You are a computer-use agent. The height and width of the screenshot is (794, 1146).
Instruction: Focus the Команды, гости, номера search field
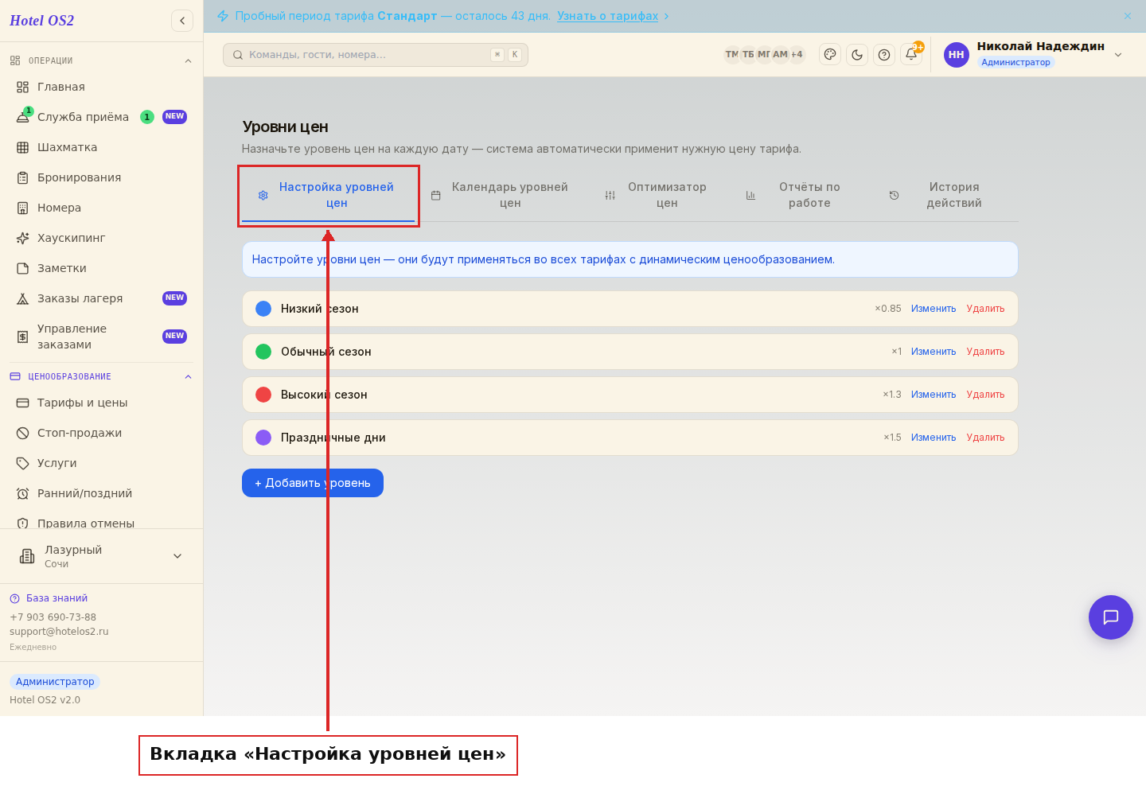pyautogui.click(x=376, y=55)
